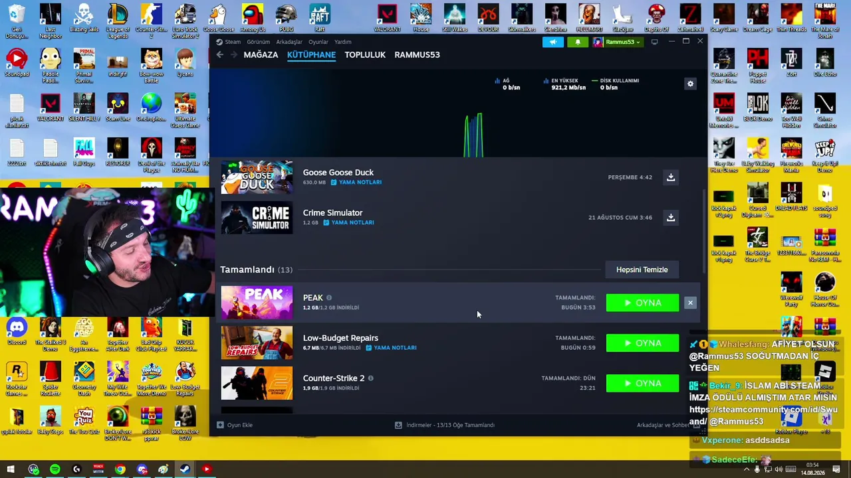Open Rockstar Games launcher shortcut
Image resolution: width=851 pixels, height=478 pixels.
[17, 378]
